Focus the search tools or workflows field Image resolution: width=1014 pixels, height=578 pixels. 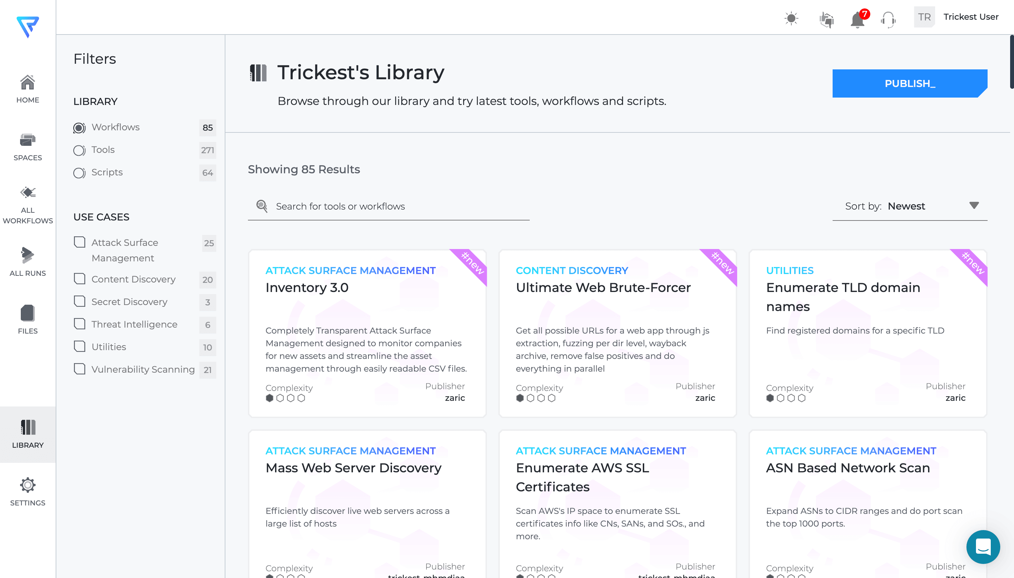click(388, 206)
